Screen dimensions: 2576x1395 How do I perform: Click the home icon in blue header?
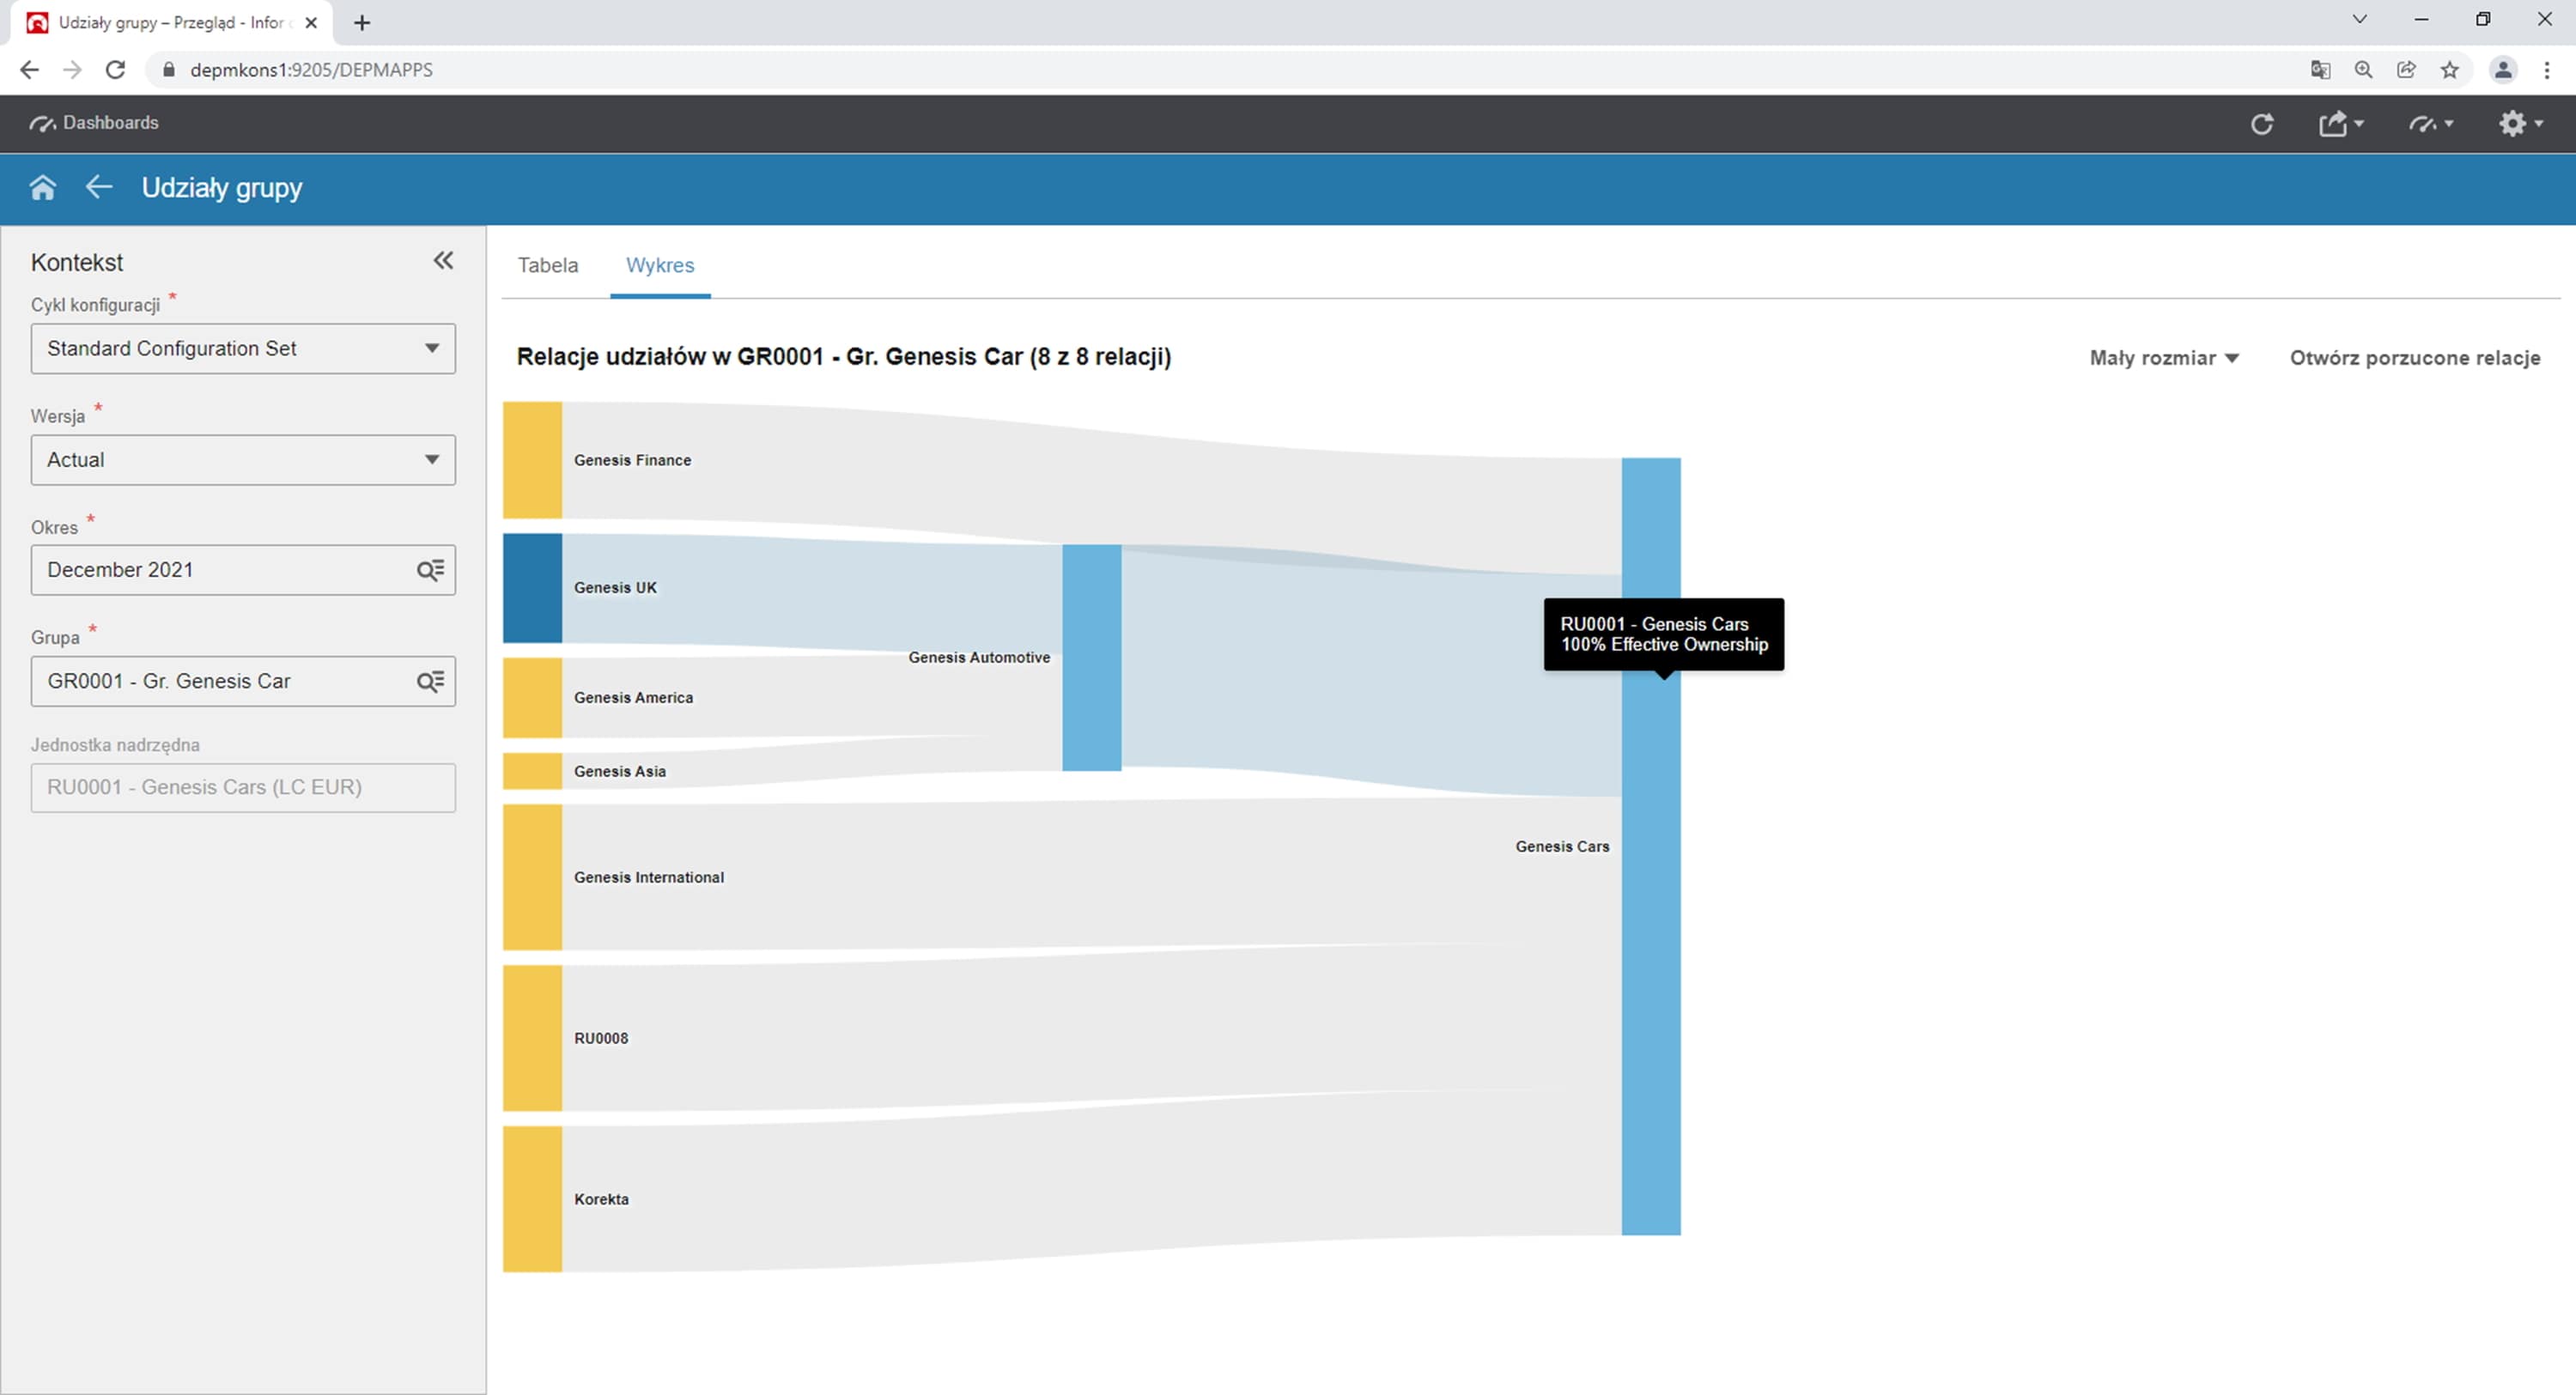click(x=42, y=188)
